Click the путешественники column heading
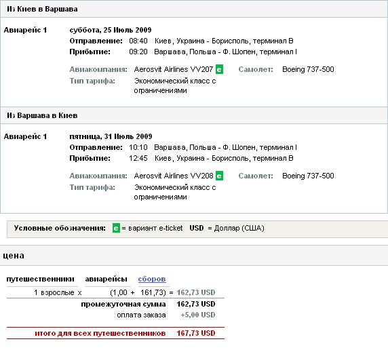The image size is (388, 350). (40, 279)
